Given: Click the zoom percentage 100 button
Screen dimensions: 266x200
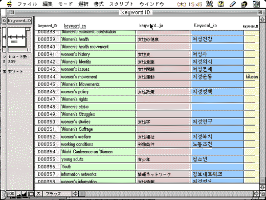Looking at the screenshot, I should pyautogui.click(x=11, y=194).
